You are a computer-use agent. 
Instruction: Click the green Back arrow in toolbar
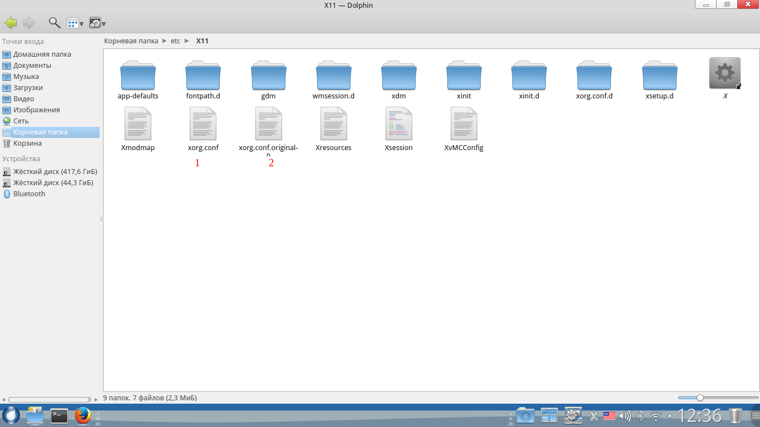pyautogui.click(x=11, y=23)
